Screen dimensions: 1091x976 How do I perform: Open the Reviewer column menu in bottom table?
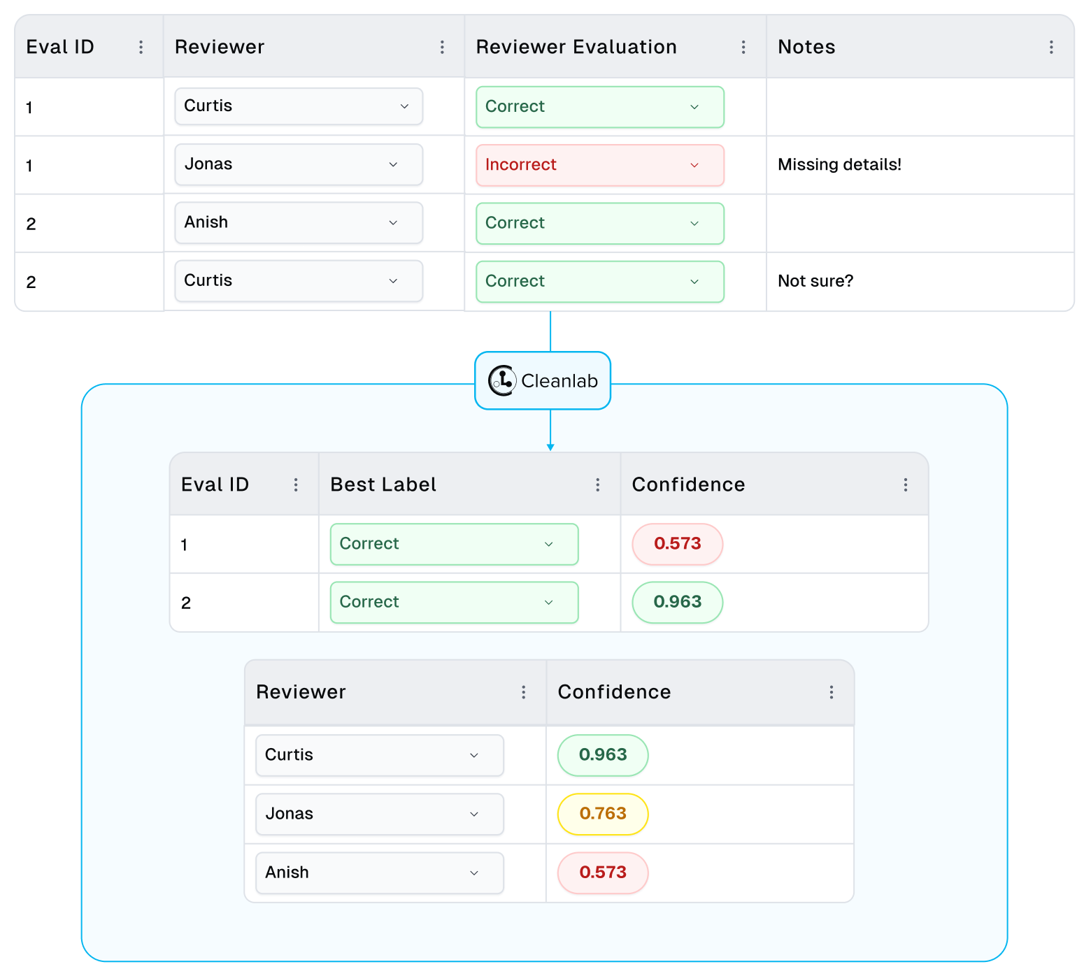tap(523, 692)
